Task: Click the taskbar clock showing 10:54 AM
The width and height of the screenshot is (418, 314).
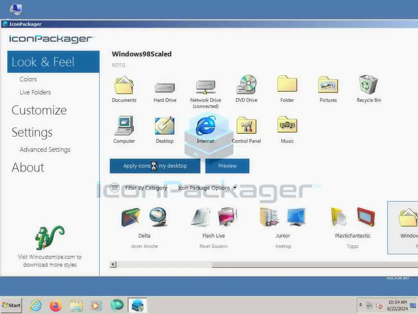Action: coord(398,305)
